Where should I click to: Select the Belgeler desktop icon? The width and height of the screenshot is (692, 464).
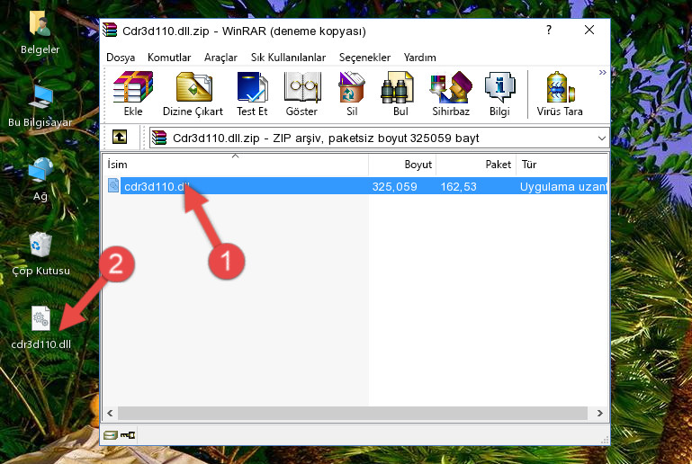coord(40,32)
